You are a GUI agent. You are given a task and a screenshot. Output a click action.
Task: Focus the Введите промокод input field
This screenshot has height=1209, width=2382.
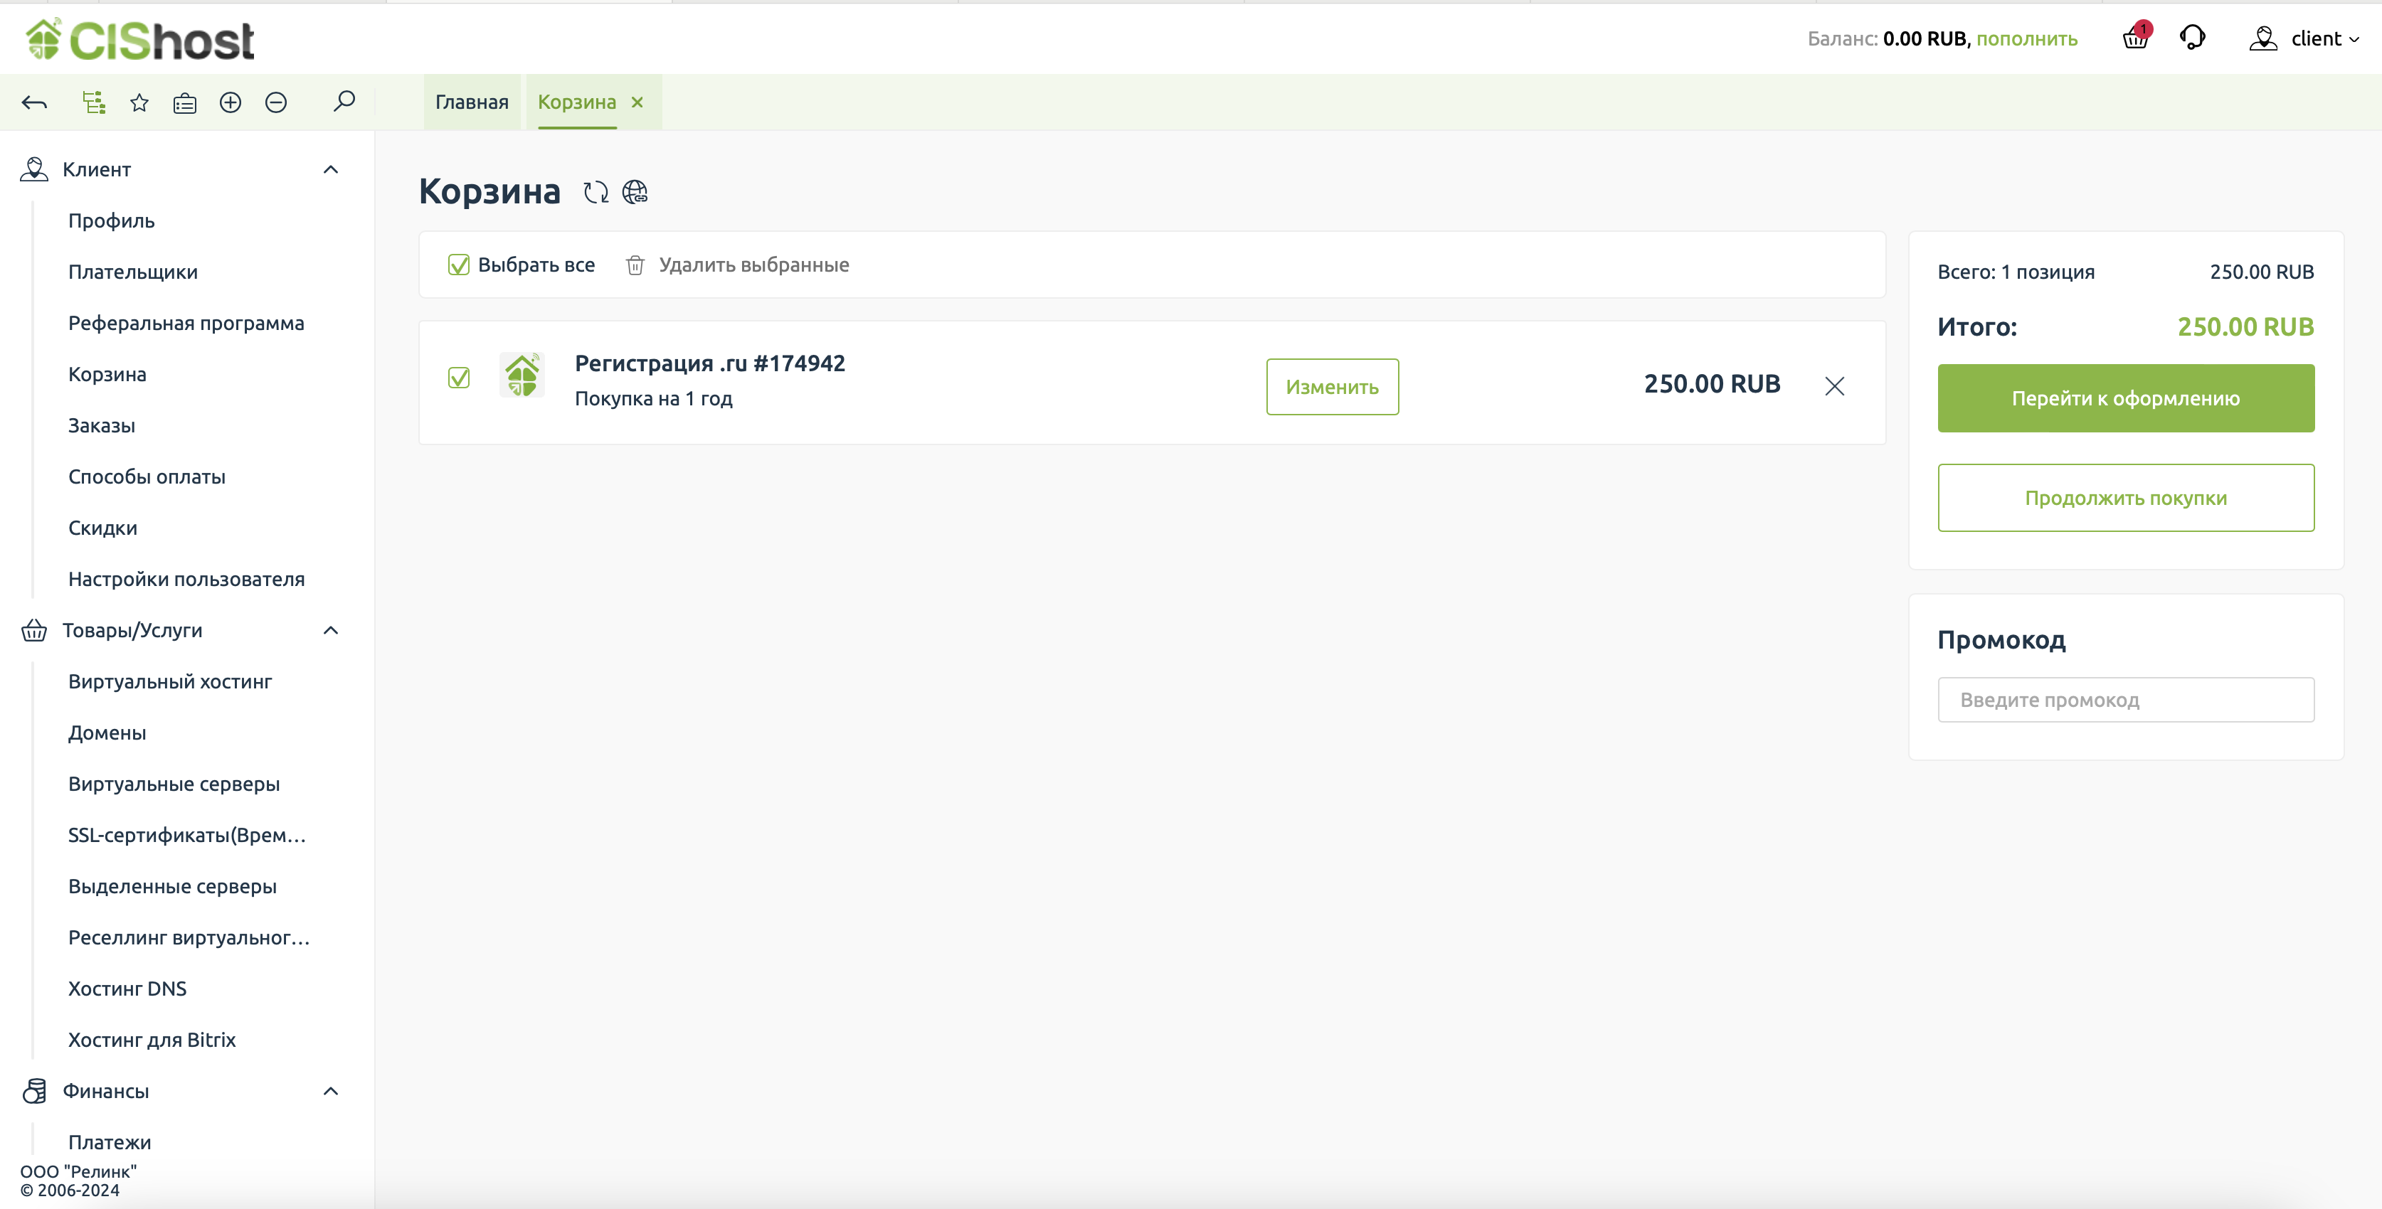[x=2125, y=700]
